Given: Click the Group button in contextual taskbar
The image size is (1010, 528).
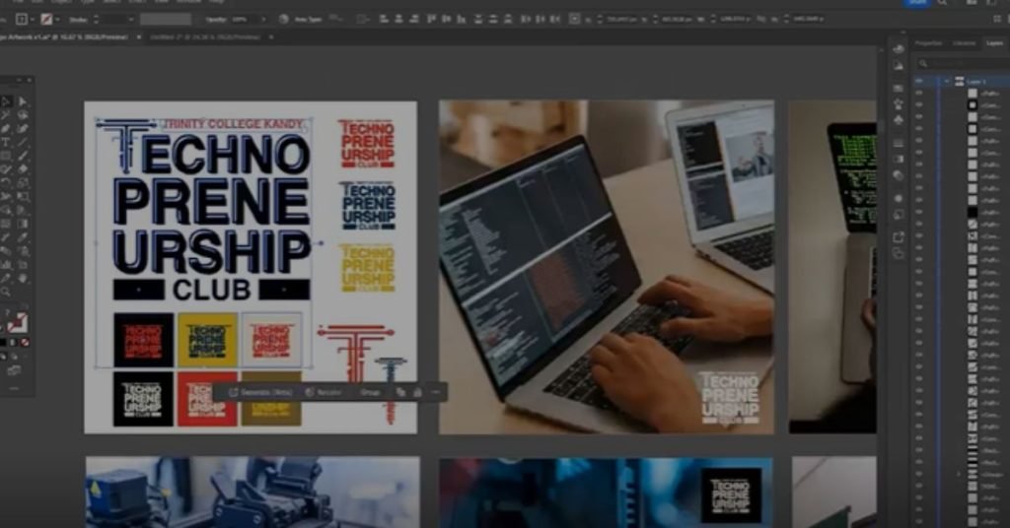Looking at the screenshot, I should pos(370,392).
